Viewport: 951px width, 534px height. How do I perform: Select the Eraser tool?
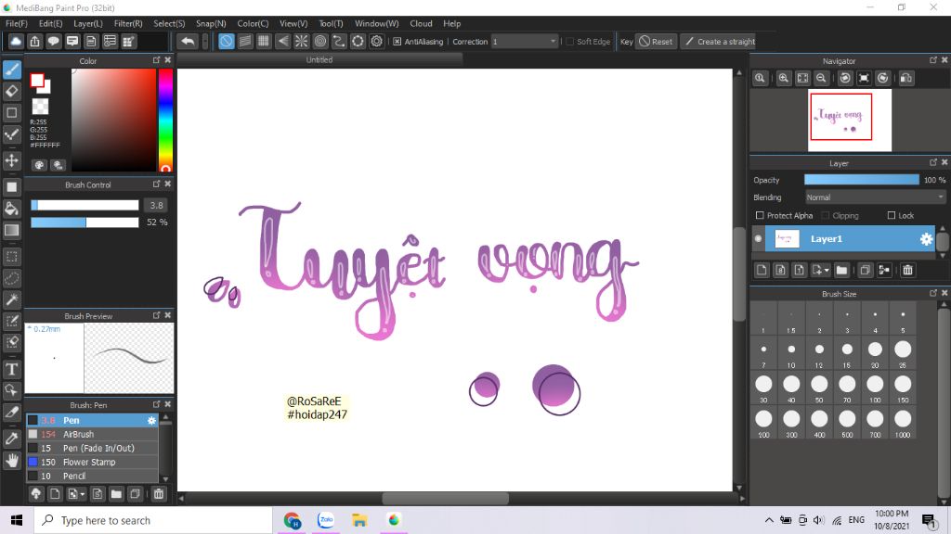coord(11,92)
